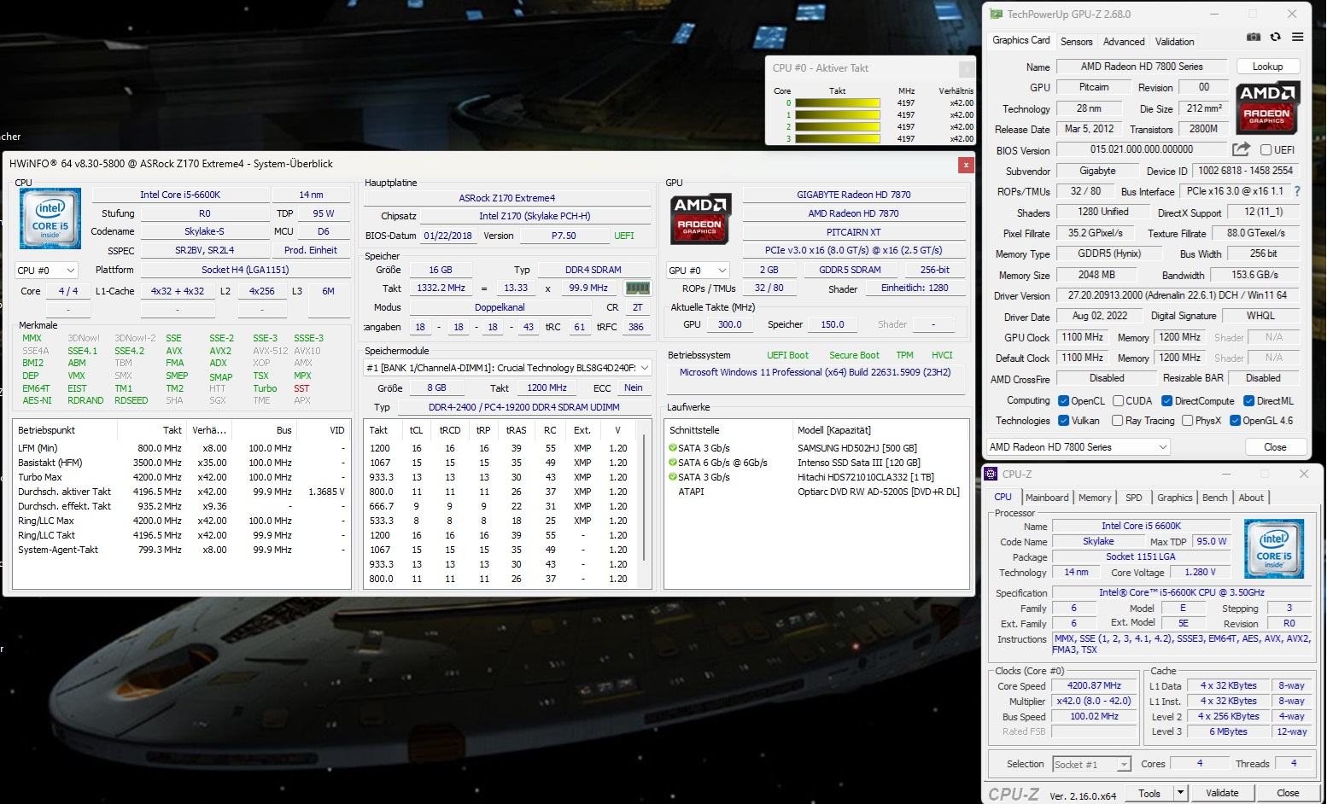Toggle the OpenCL checkbox
The image size is (1327, 804).
click(x=1063, y=400)
